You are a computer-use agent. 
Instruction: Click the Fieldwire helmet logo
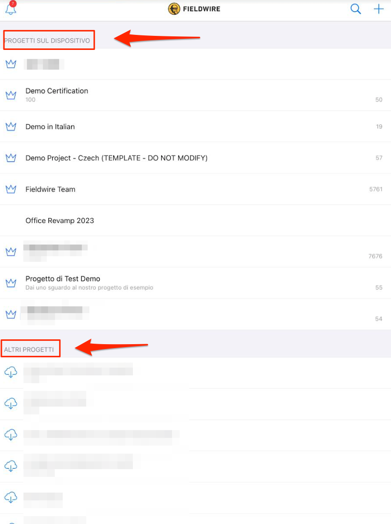174,9
